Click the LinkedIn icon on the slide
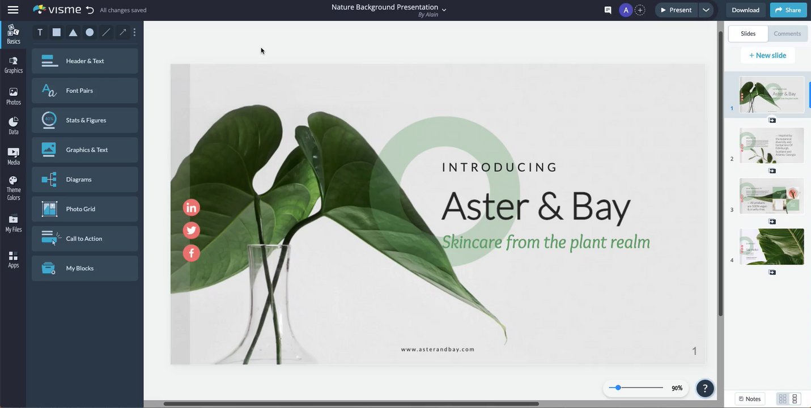The height and width of the screenshot is (408, 811). coord(191,207)
